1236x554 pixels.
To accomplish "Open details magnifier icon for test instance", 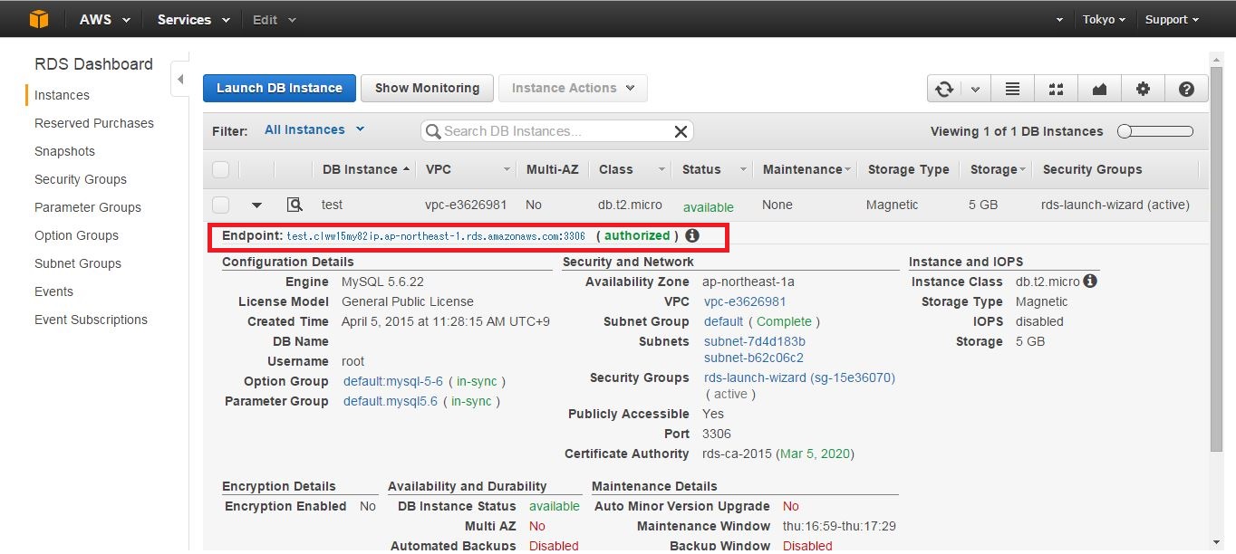I will 294,205.
